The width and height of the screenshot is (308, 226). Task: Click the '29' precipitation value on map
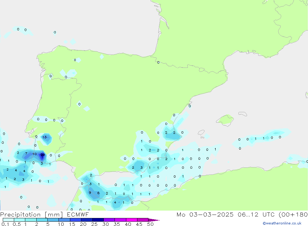pos(43,154)
